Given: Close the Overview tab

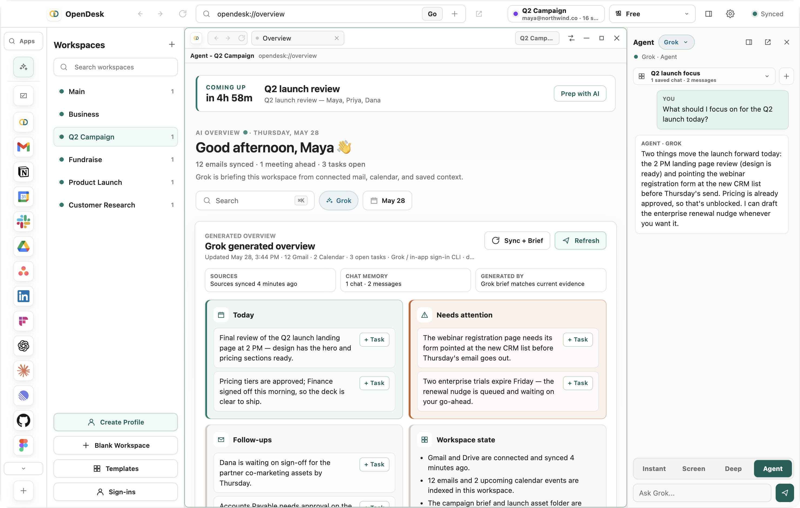Looking at the screenshot, I should (336, 38).
